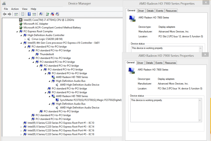This screenshot has height=141, width=211.
Task: Click display adapter icon in lower Properties window
Action: tap(131, 71)
